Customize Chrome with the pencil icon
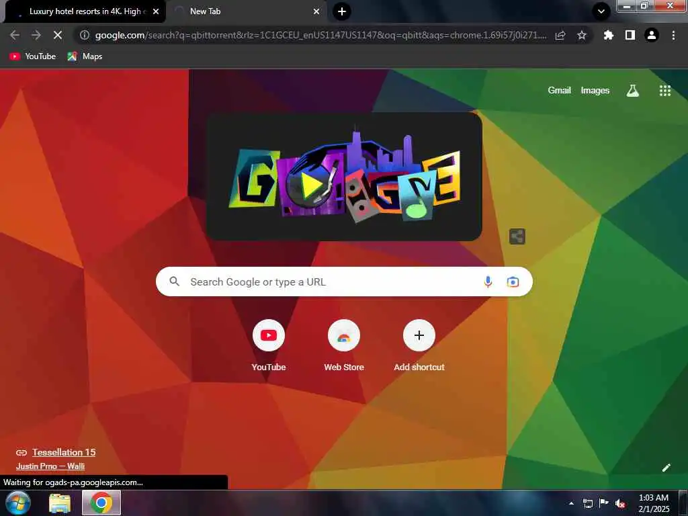 (666, 468)
